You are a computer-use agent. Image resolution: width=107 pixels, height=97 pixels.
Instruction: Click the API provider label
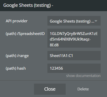click(x=17, y=21)
